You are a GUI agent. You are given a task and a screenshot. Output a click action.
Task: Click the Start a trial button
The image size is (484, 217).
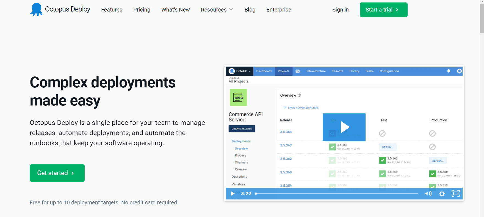click(383, 10)
